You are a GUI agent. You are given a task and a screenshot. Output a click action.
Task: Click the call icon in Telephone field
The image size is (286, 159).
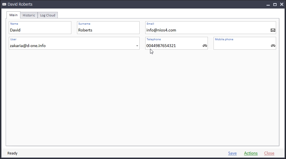(205, 46)
